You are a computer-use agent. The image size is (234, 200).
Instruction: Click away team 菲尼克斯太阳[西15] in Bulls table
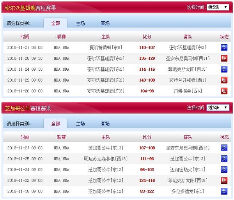(x=188, y=180)
